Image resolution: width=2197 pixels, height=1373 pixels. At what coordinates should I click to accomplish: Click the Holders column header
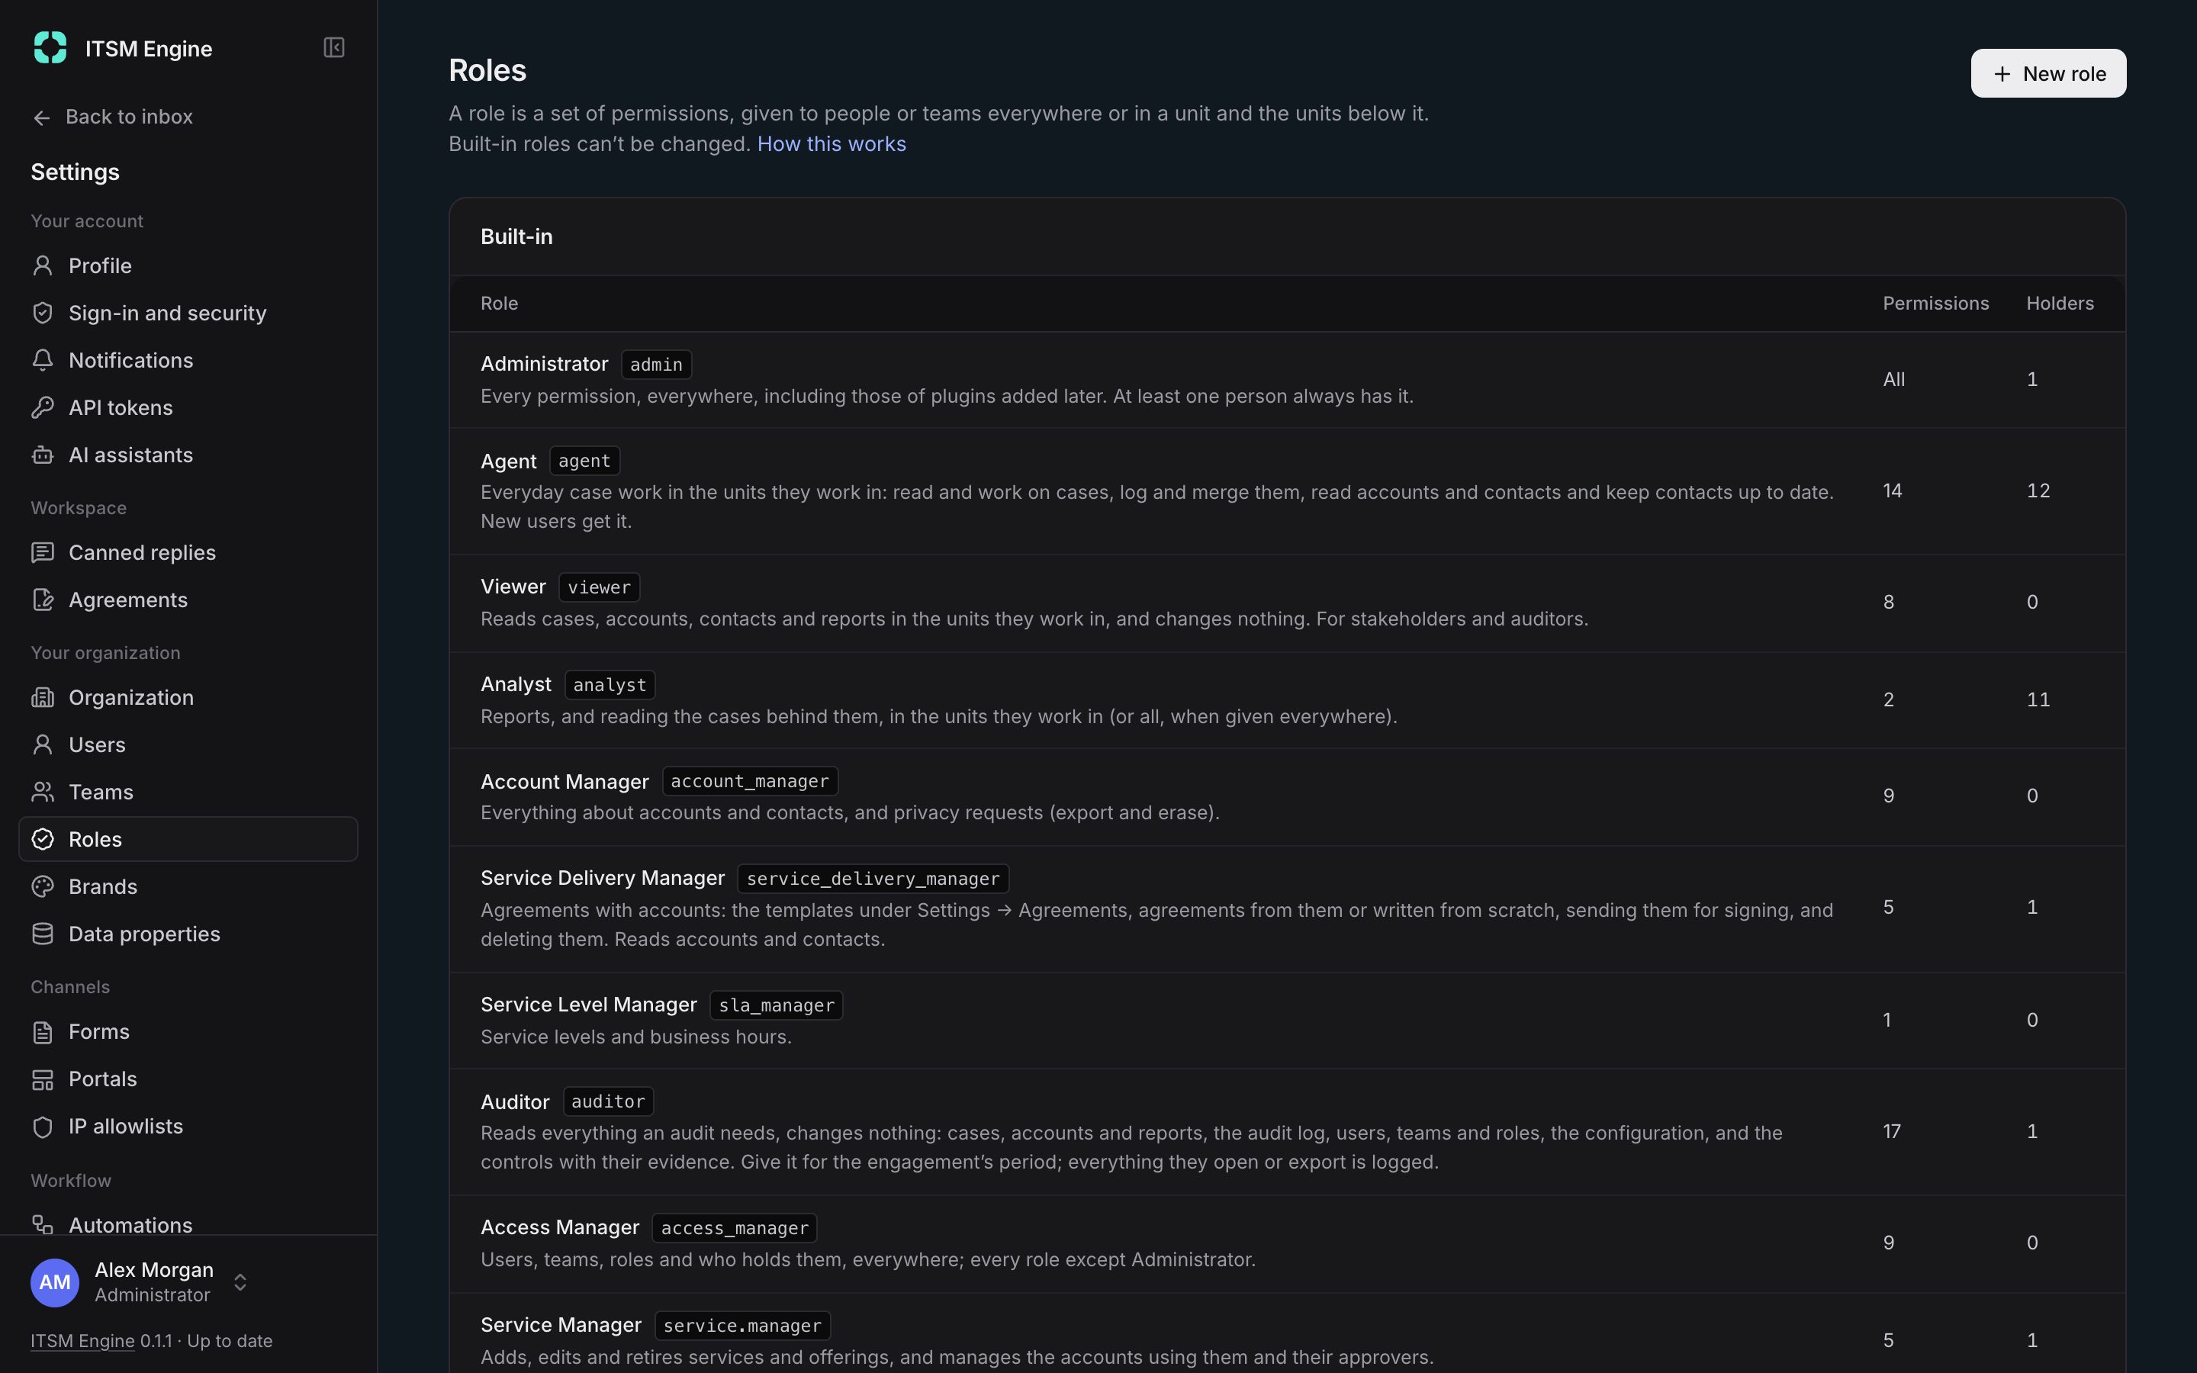[x=2060, y=304]
